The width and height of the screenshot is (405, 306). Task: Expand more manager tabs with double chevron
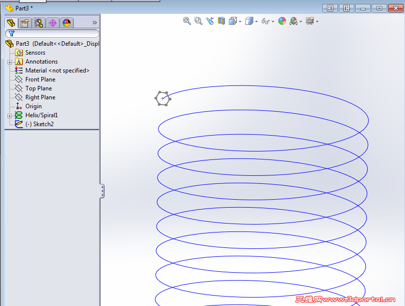95,23
